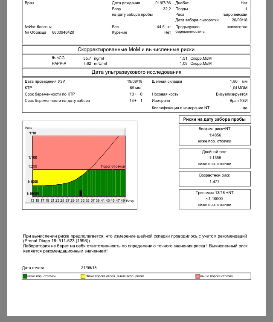The height and width of the screenshot is (322, 273).
Task: Select the 'Дата ультразвукового исследования' heading
Action: (136, 72)
